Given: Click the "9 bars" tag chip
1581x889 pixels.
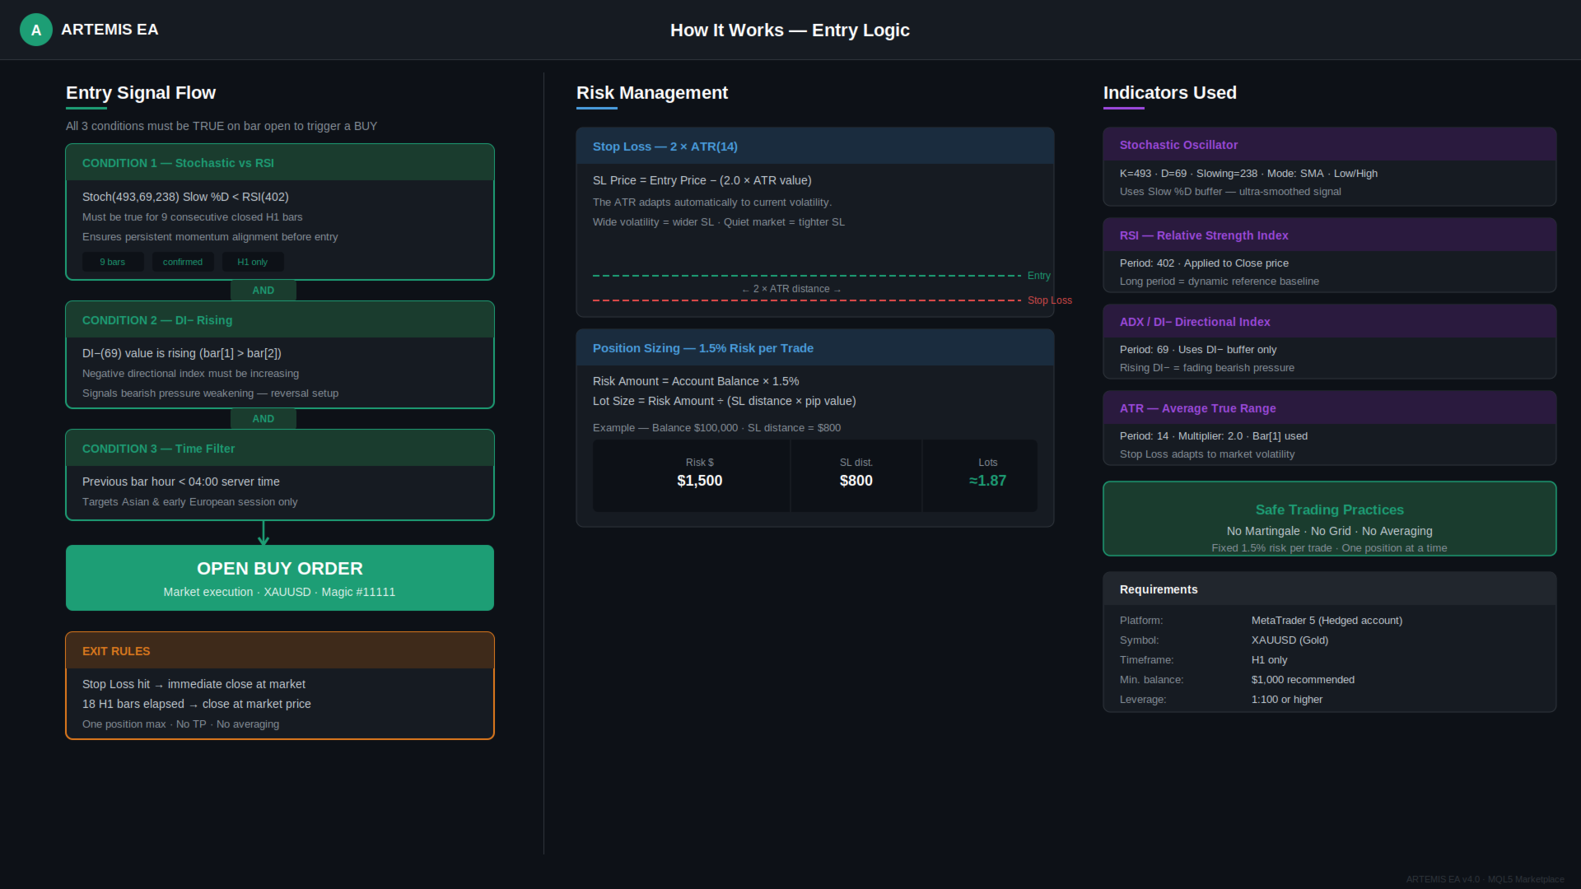Looking at the screenshot, I should click(x=113, y=262).
